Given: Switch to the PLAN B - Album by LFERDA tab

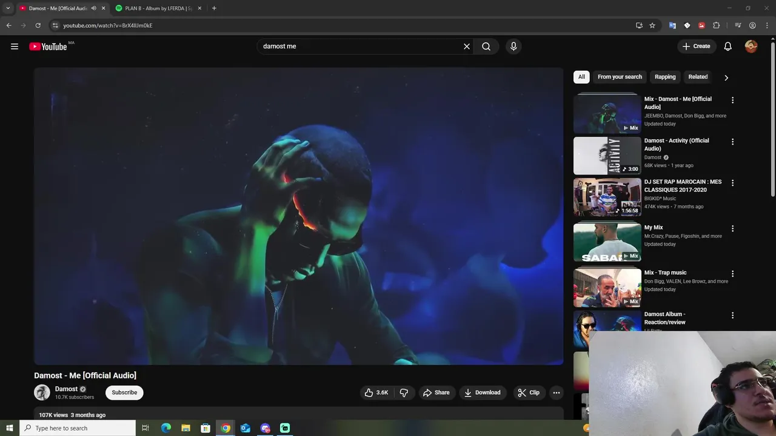Looking at the screenshot, I should point(159,8).
